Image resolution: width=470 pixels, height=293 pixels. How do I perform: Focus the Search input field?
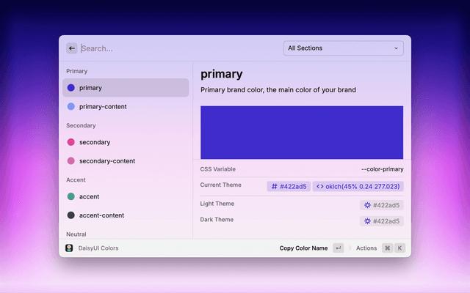[176, 48]
